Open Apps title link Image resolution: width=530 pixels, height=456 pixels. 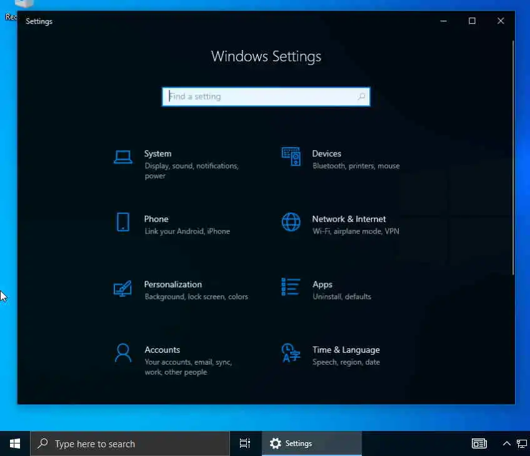322,285
